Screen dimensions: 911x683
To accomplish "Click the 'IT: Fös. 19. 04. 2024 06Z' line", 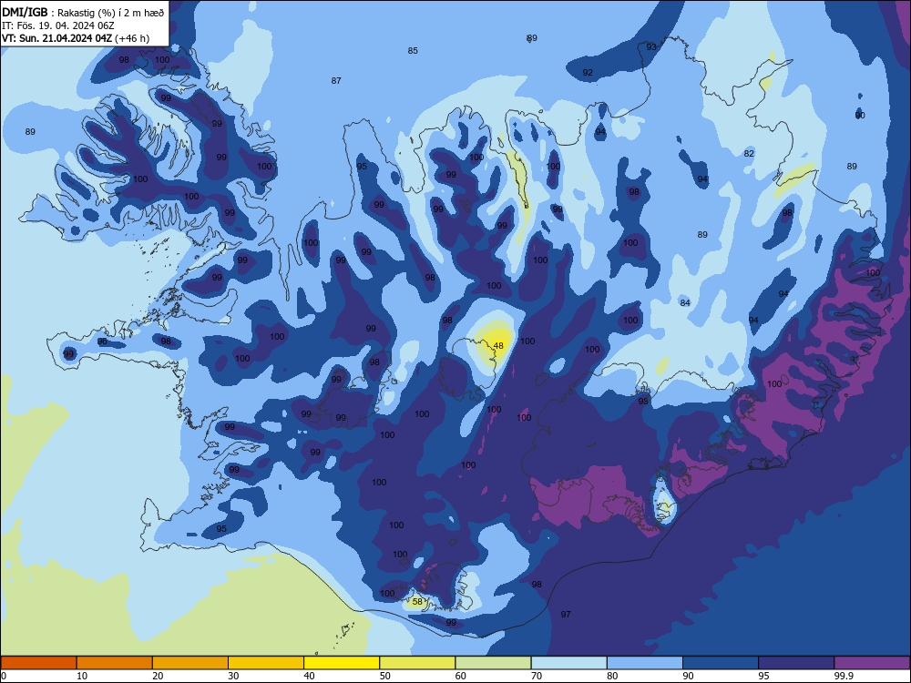I will click(58, 25).
